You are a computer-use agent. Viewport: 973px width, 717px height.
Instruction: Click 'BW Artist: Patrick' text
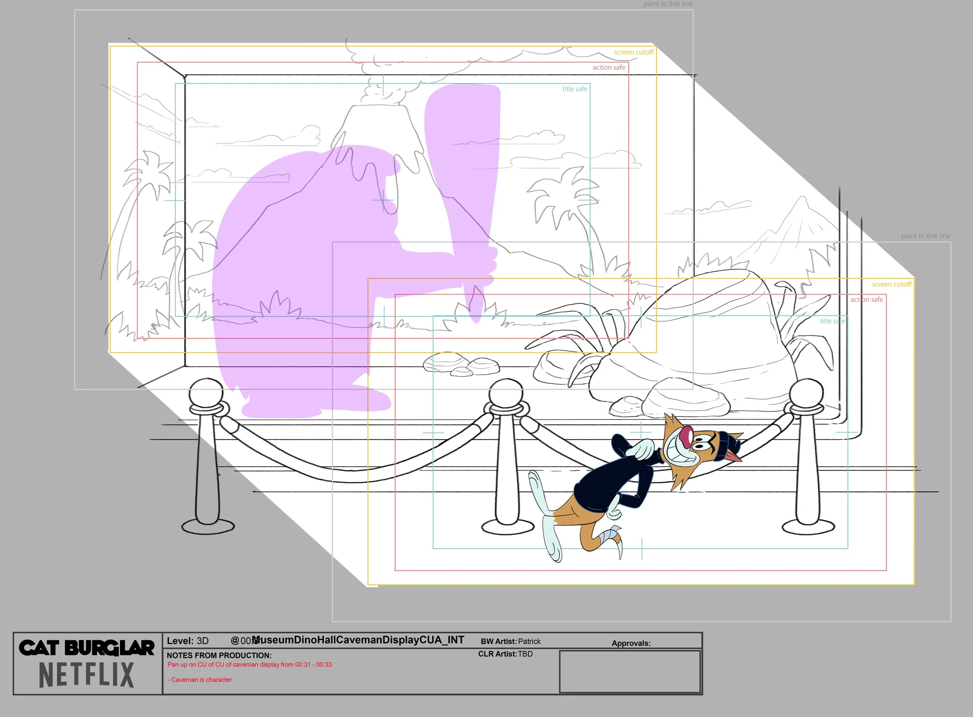click(x=511, y=641)
